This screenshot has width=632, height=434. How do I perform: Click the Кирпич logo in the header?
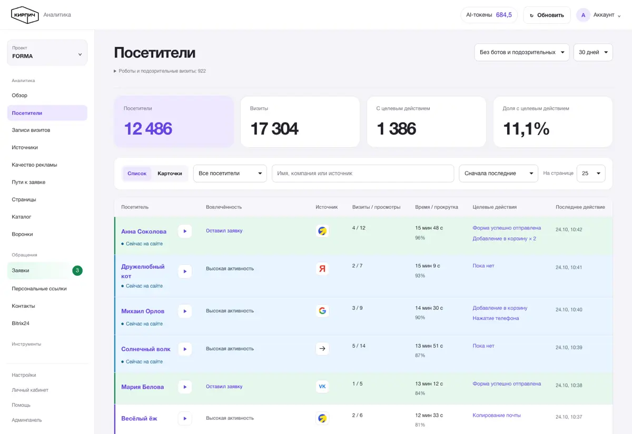pos(25,15)
